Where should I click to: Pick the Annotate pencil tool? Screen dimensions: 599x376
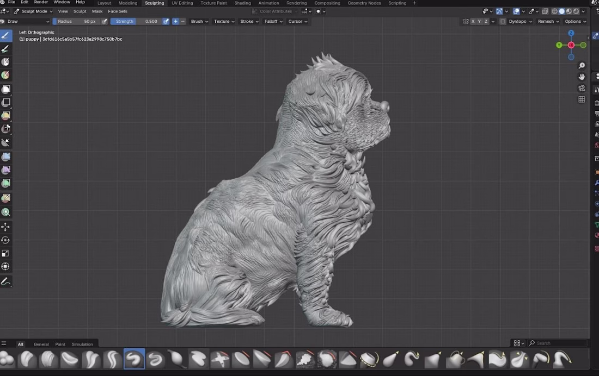click(6, 282)
